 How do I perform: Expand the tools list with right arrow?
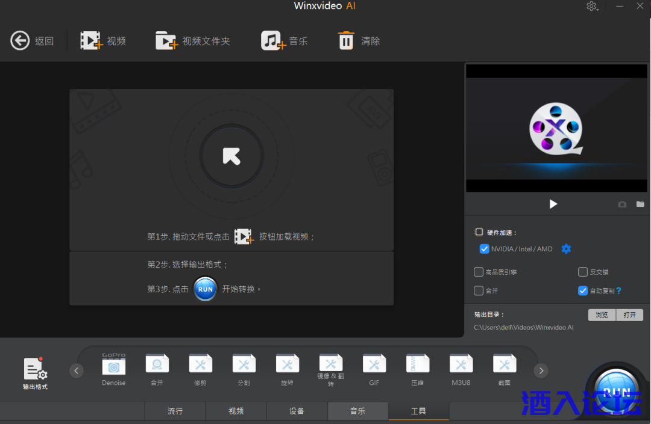541,370
